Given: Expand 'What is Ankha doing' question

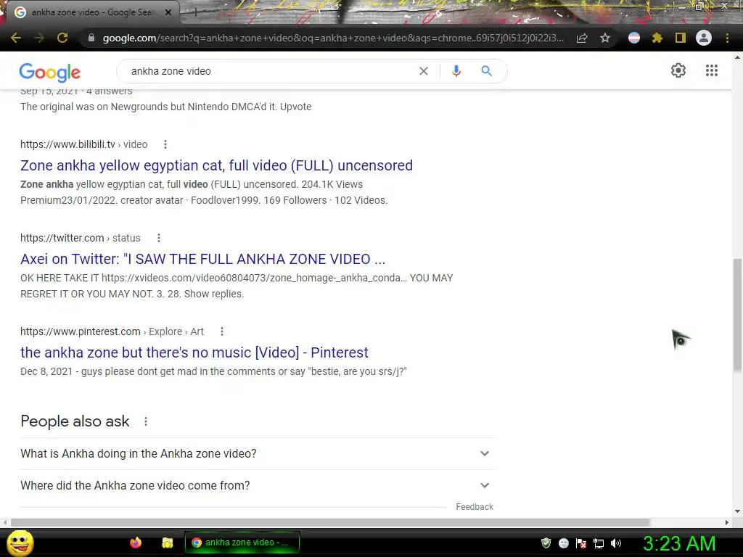Looking at the screenshot, I should tap(257, 454).
